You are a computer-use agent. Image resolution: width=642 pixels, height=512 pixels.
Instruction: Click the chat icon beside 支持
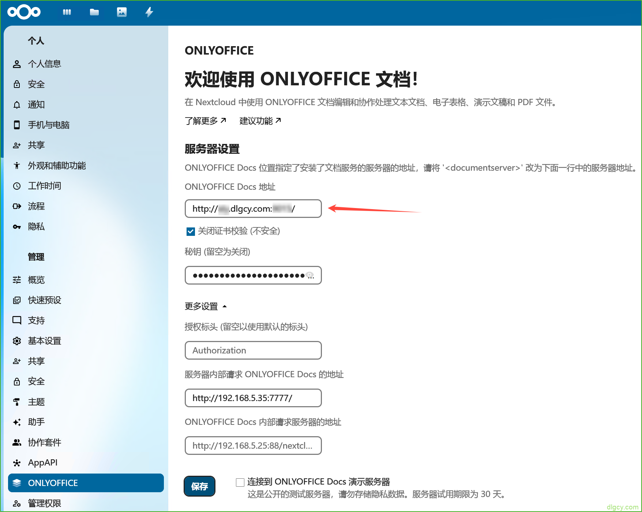coord(17,320)
